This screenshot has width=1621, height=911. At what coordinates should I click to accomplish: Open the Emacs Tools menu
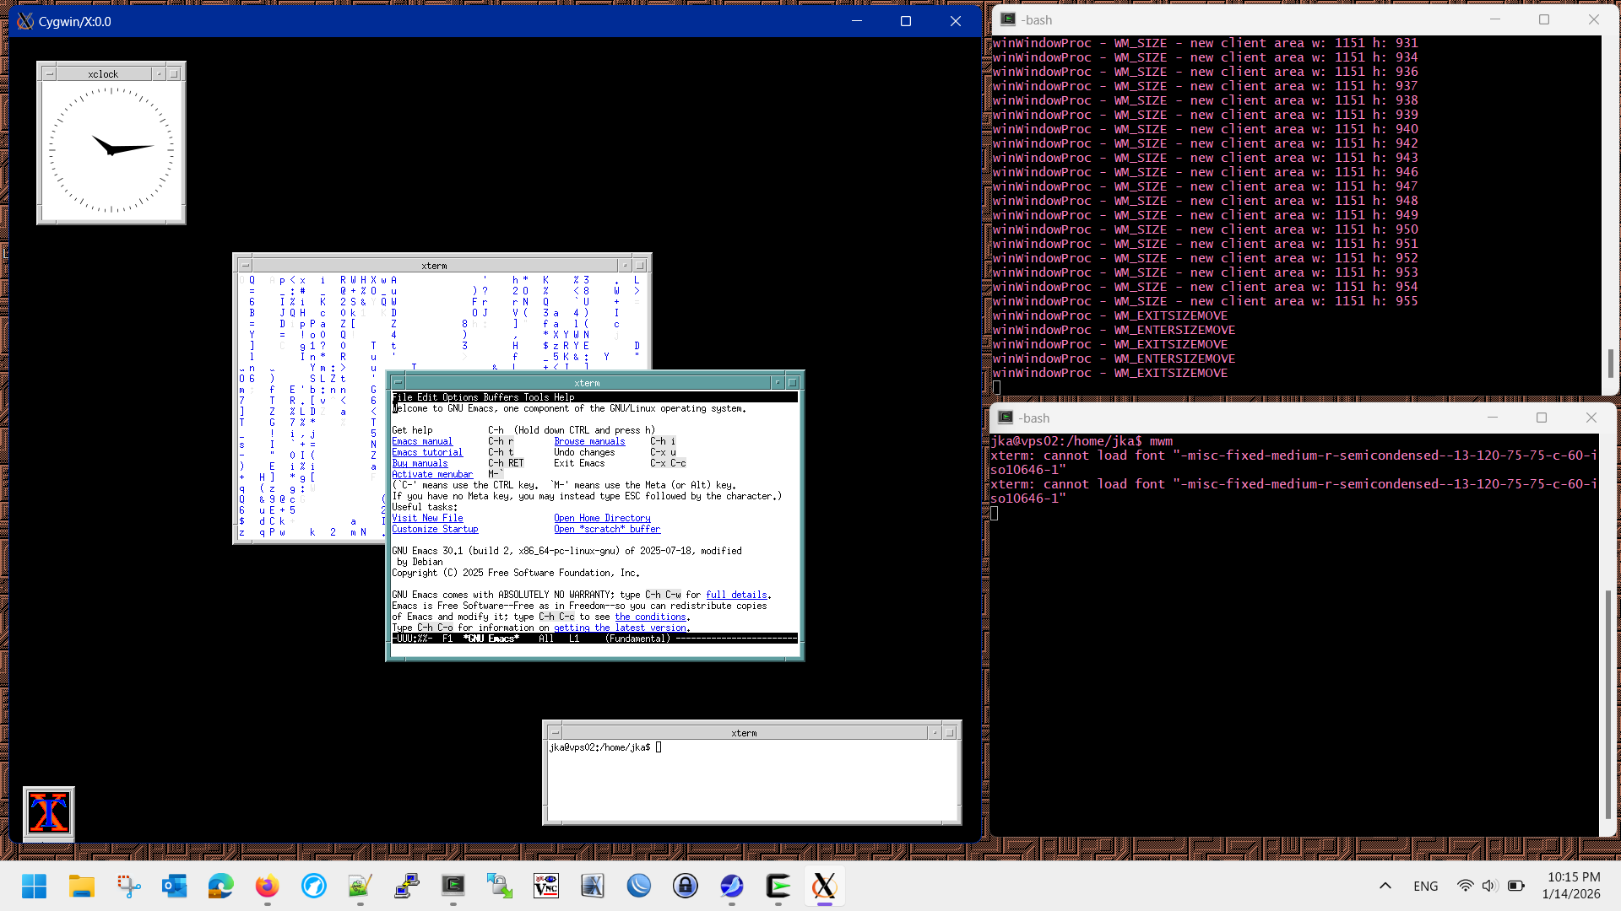(536, 397)
